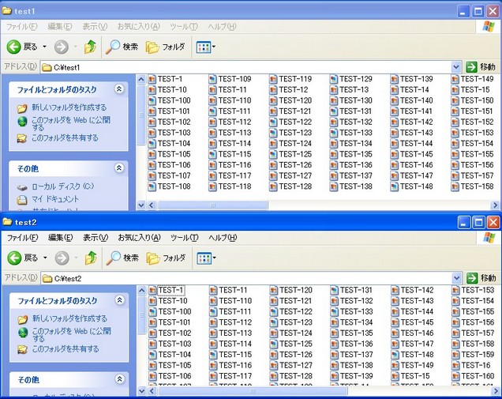Click 新しいフォルダを作成する link in test1
The height and width of the screenshot is (399, 502).
tap(69, 107)
